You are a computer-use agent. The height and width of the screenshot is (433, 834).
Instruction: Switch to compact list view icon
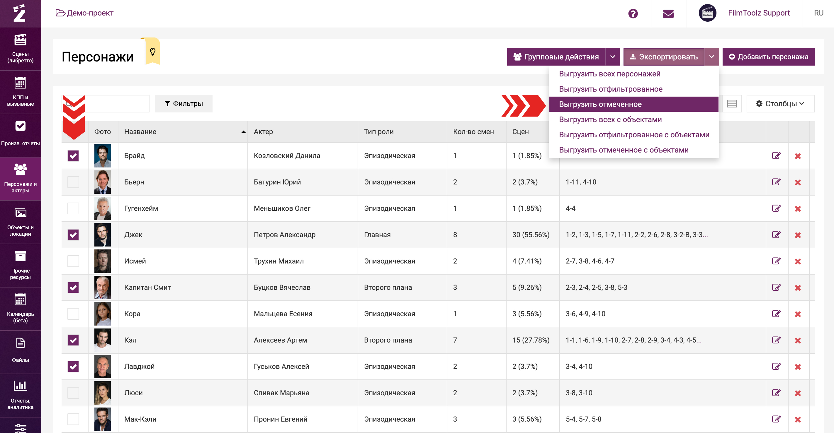tap(732, 103)
